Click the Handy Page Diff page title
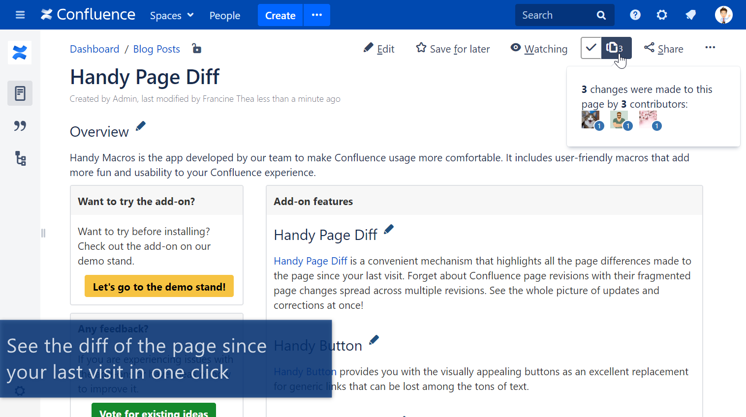746x417 pixels. pyautogui.click(x=145, y=77)
